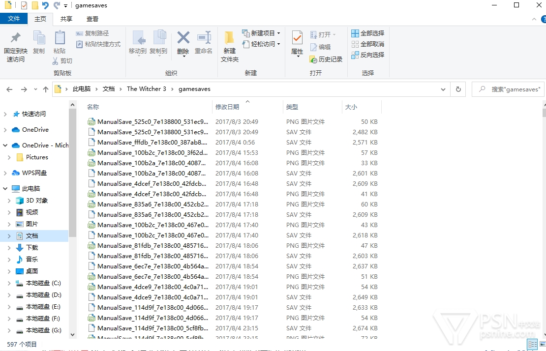
Task: Click the navigation pane scrollbar down arrow
Action: point(72,335)
